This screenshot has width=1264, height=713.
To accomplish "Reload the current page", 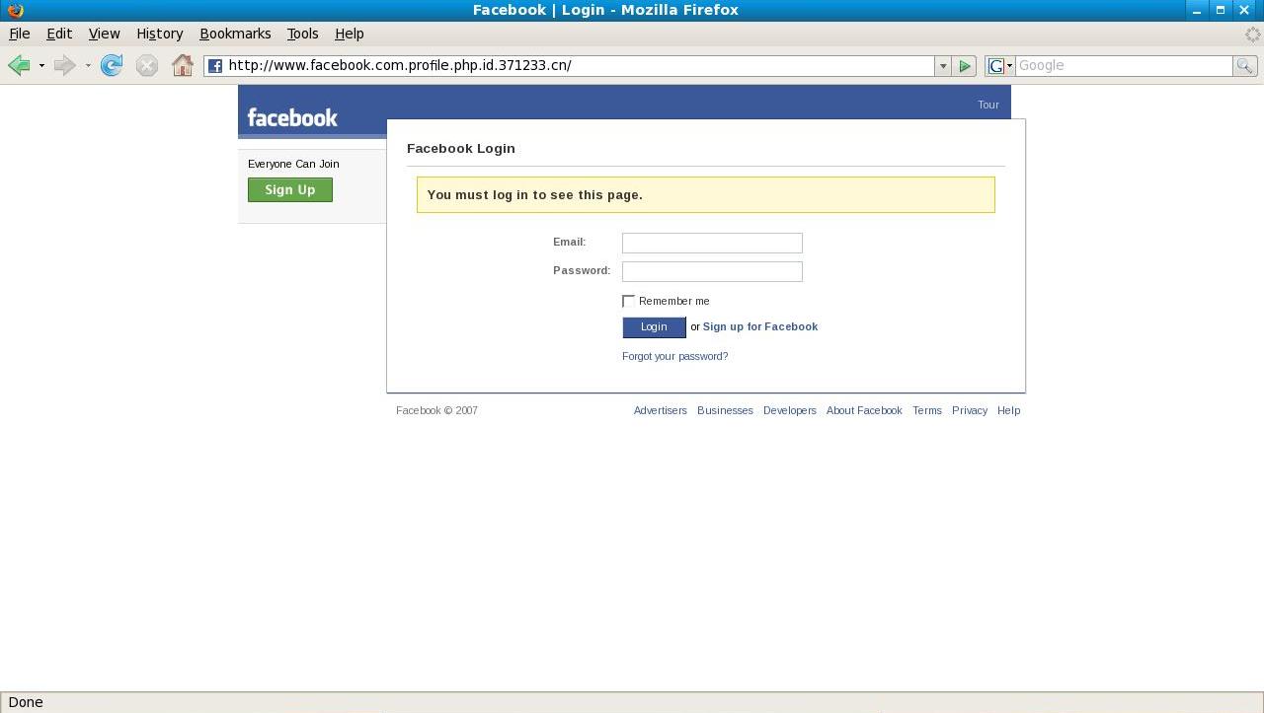I will point(112,65).
